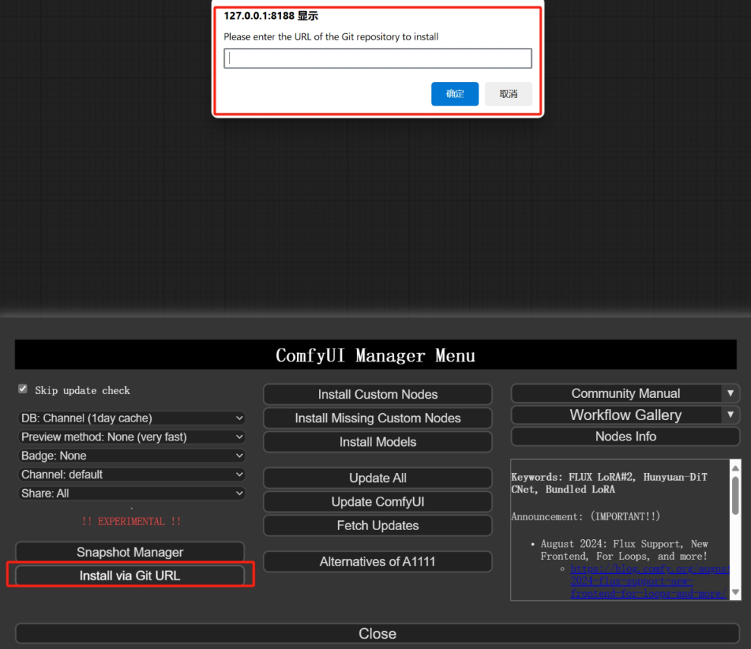Confirm the dialog with 确定 button
This screenshot has width=751, height=649.
tap(455, 94)
